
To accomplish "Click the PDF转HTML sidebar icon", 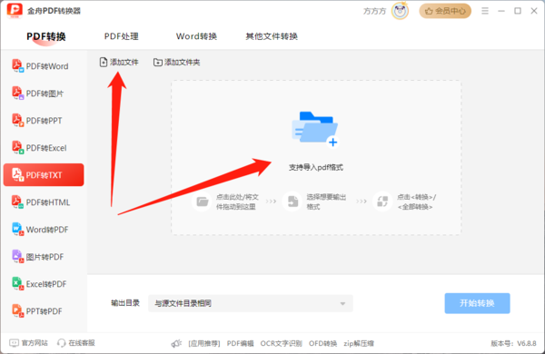I will [18, 202].
